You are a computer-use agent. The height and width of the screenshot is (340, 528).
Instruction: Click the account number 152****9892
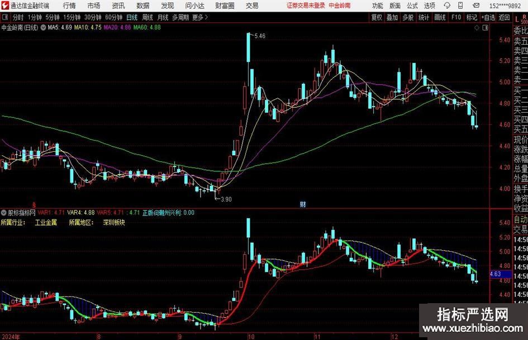coord(505,6)
